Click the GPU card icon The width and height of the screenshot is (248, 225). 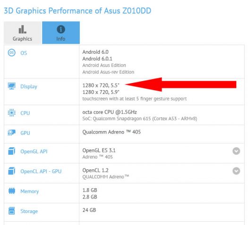coord(11,133)
